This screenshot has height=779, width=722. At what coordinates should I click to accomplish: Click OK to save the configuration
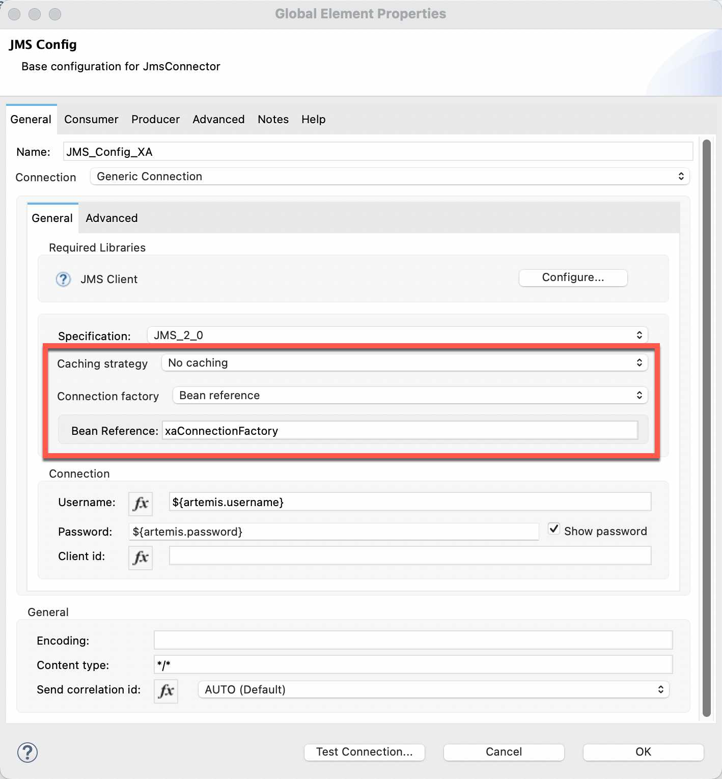pyautogui.click(x=643, y=752)
